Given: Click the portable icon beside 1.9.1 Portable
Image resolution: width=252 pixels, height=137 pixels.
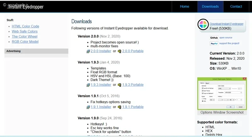Looking at the screenshot, I should 119,107.
